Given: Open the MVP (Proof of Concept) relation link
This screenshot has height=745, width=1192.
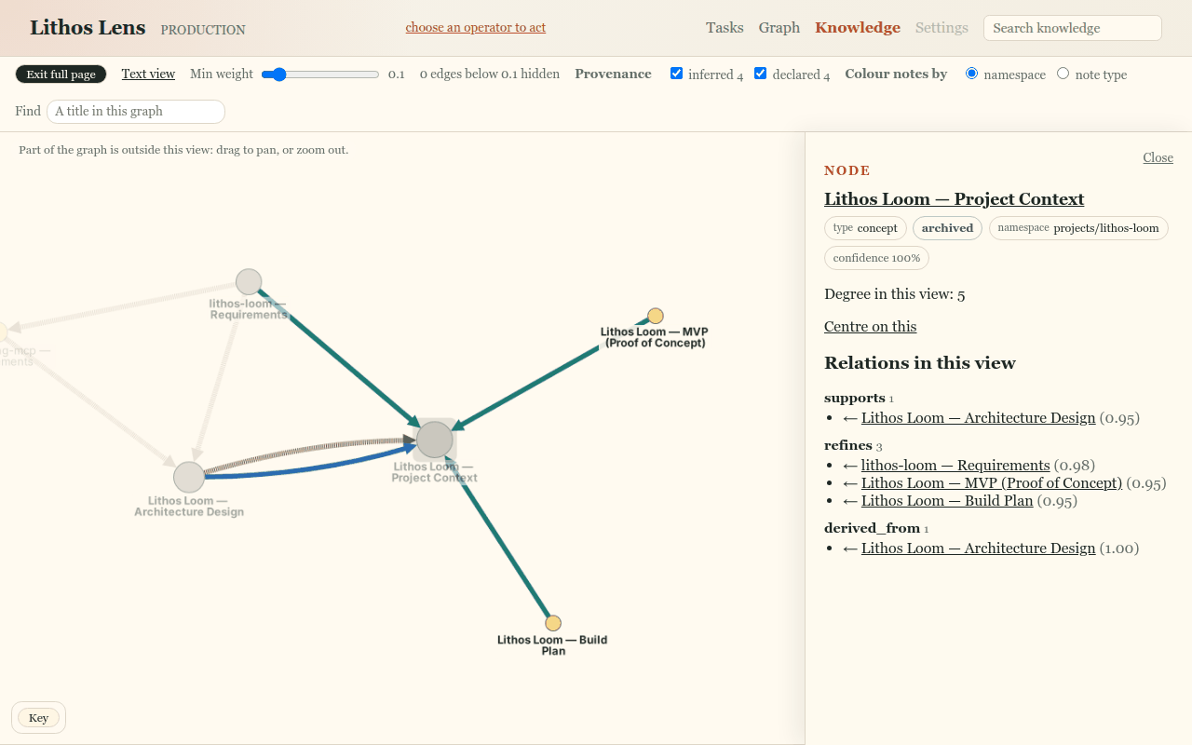Looking at the screenshot, I should tap(992, 483).
